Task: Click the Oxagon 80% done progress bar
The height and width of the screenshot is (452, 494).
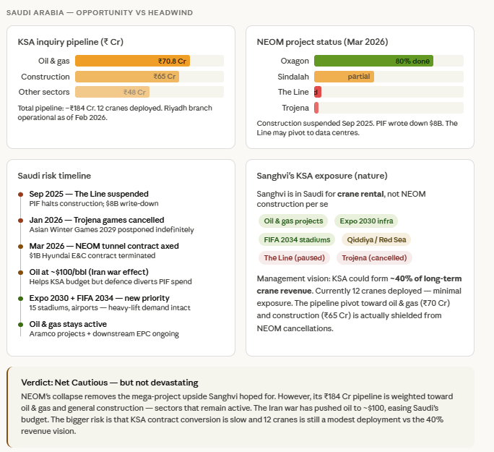Action: click(x=373, y=61)
